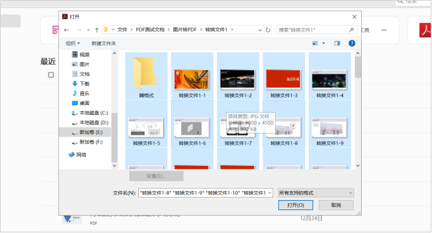Open 本地磁盘 (C:) drive

point(90,113)
